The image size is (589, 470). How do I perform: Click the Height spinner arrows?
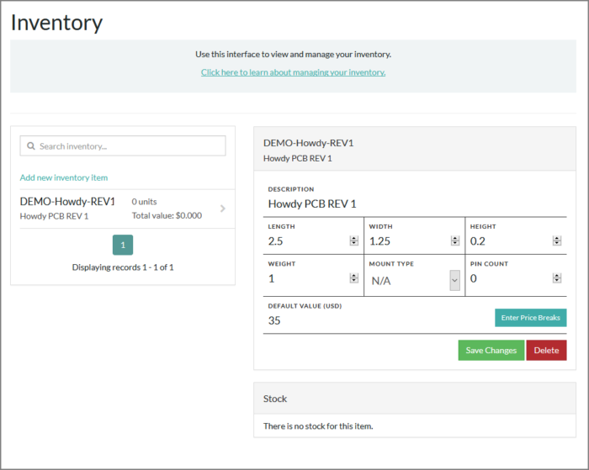pos(556,241)
